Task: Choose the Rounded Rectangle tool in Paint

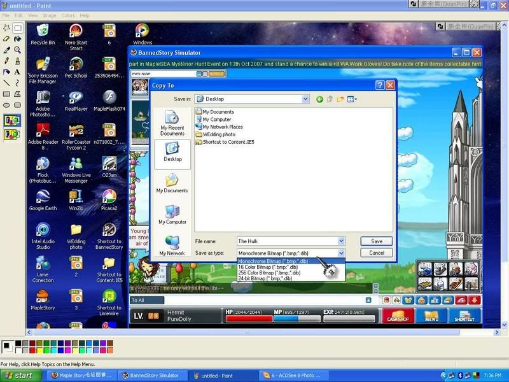Action: coord(18,105)
